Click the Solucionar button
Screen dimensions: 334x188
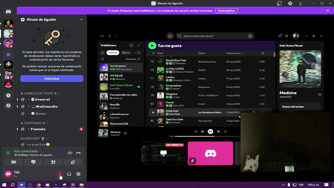coord(52,79)
